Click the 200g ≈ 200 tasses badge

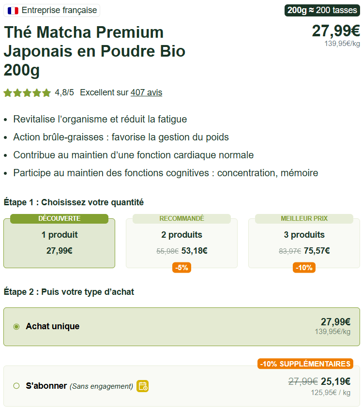click(x=322, y=9)
